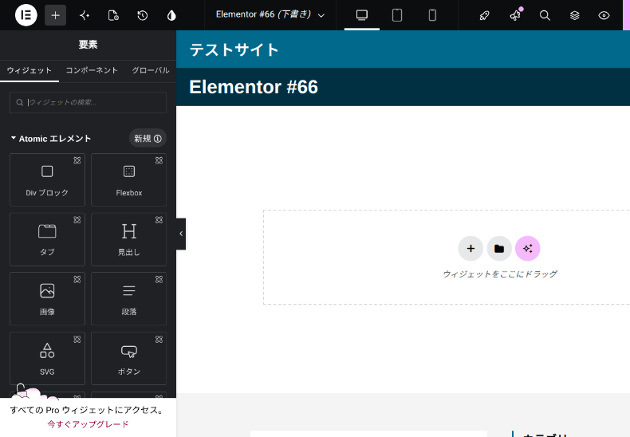Switch to tablet preview mode
630x437 pixels.
(397, 15)
